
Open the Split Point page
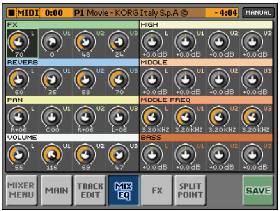click(x=190, y=190)
